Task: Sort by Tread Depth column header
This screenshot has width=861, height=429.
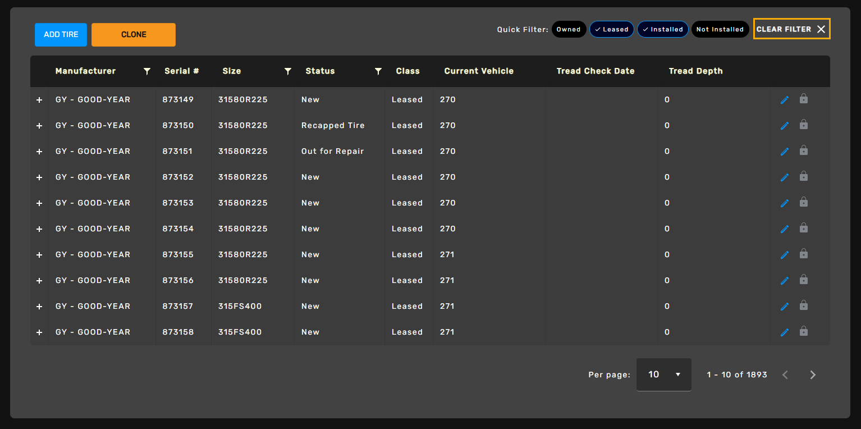Action: (695, 71)
